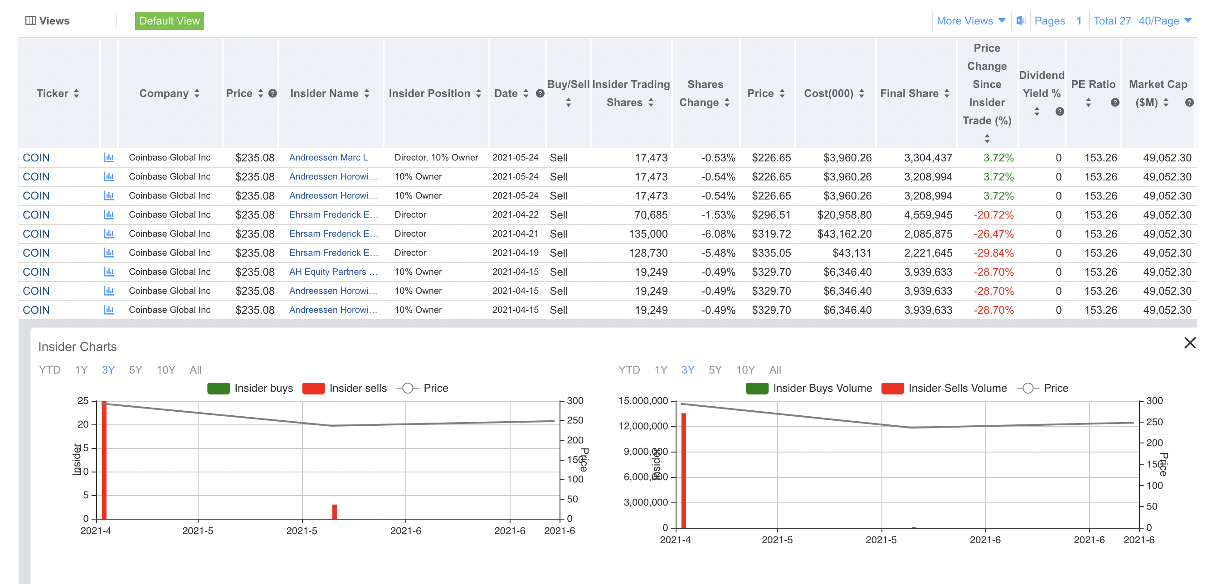Sort table by Final Share column
This screenshot has width=1217, height=584.
coord(947,93)
